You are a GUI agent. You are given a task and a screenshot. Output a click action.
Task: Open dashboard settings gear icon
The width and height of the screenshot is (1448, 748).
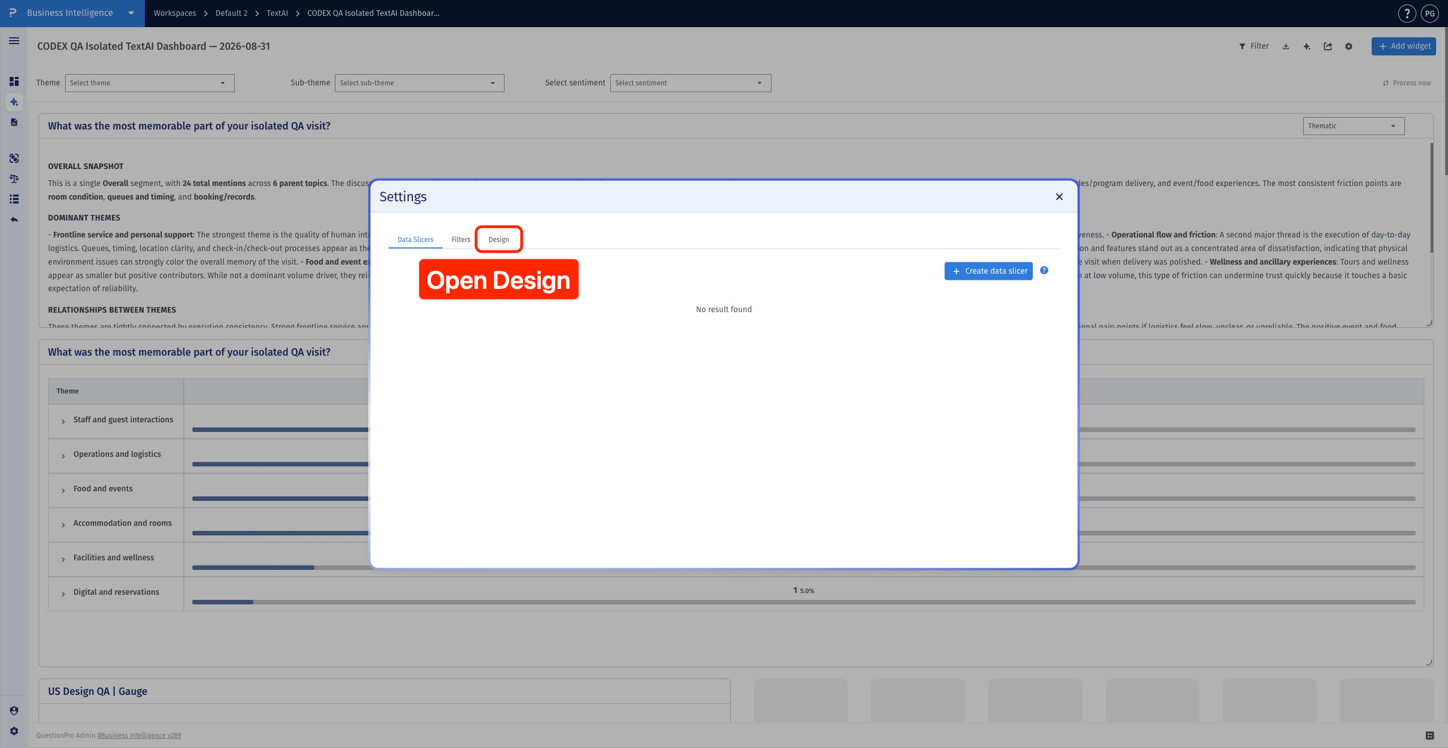pyautogui.click(x=1348, y=46)
